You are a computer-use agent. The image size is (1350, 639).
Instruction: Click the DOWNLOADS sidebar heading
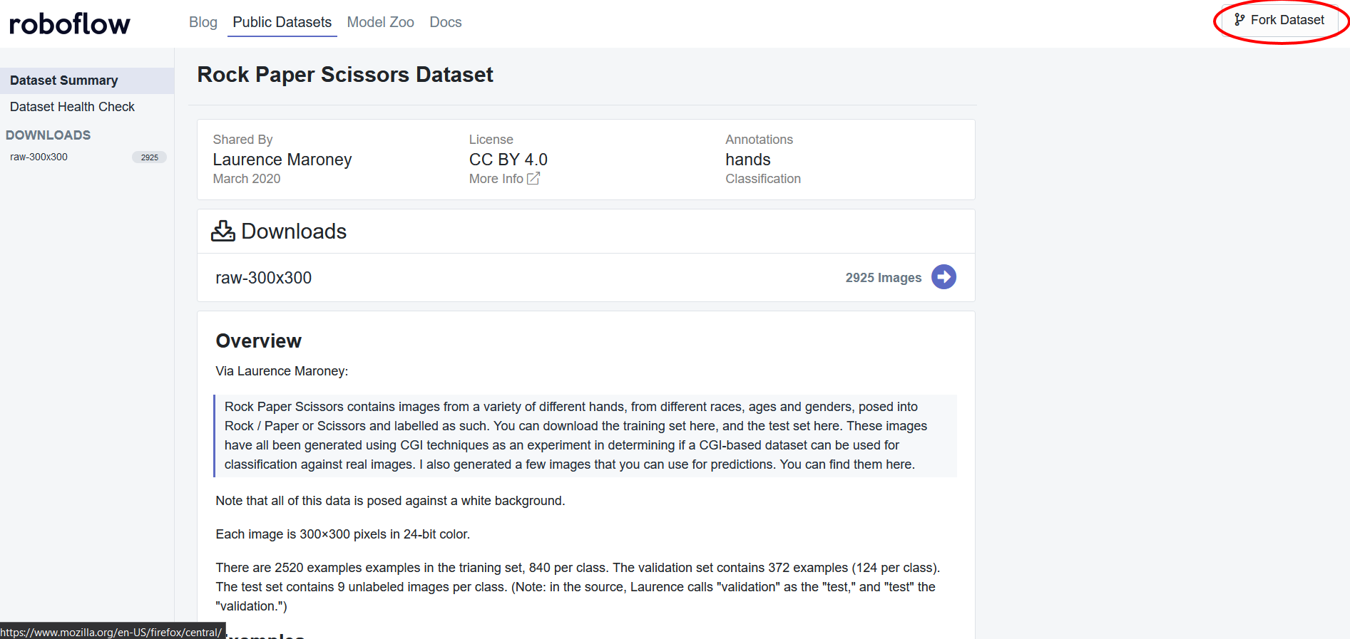pyautogui.click(x=48, y=135)
